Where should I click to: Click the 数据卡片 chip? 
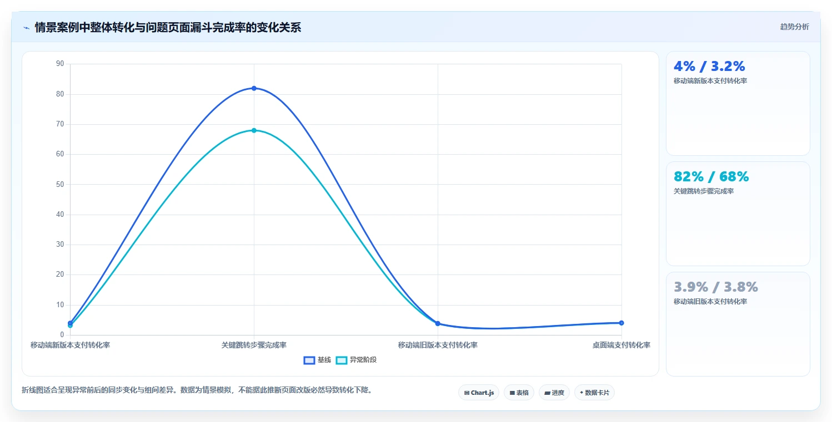(x=594, y=393)
